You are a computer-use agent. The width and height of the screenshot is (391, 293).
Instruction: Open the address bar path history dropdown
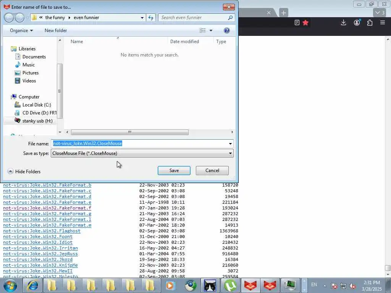(x=142, y=18)
